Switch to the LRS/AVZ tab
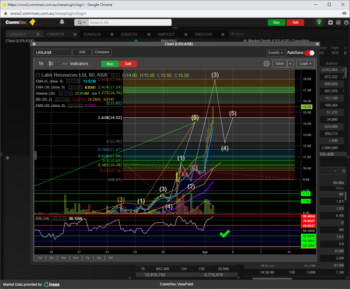The width and height of the screenshot is (350, 289). pyautogui.click(x=18, y=34)
